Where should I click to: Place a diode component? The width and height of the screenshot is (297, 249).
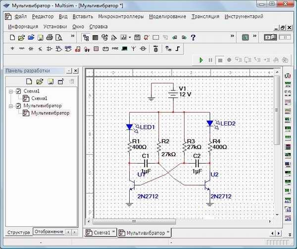click(x=31, y=49)
